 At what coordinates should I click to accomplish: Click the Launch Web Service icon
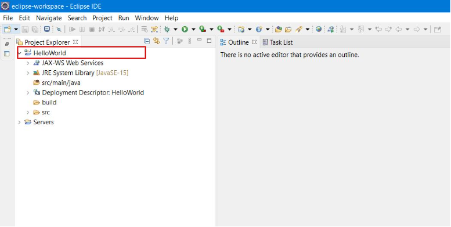[x=331, y=29]
